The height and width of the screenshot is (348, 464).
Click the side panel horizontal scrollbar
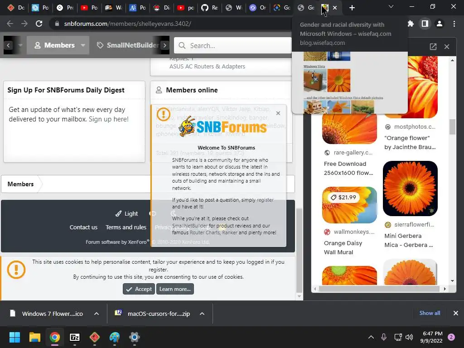click(378, 289)
